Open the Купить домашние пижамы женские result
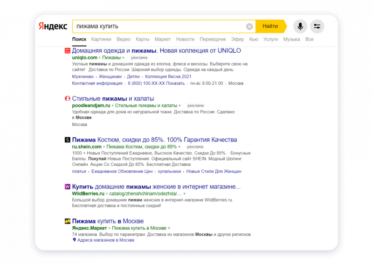 click(156, 187)
